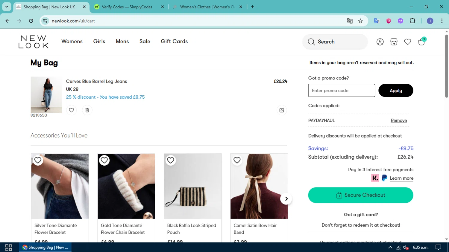Viewport: 449px width, 252px height.
Task: Open the Google Translate extension icon
Action: 377,21
